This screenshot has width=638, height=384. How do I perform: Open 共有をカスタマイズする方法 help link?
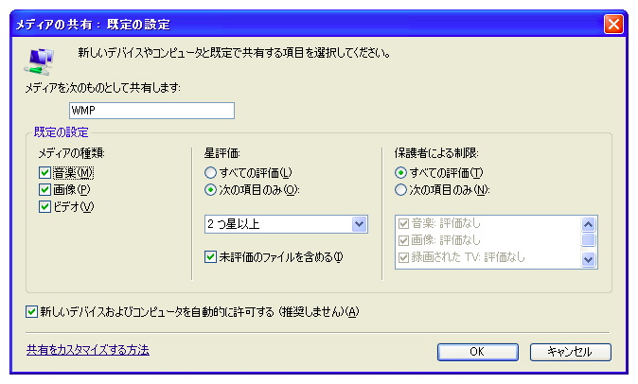click(x=87, y=350)
